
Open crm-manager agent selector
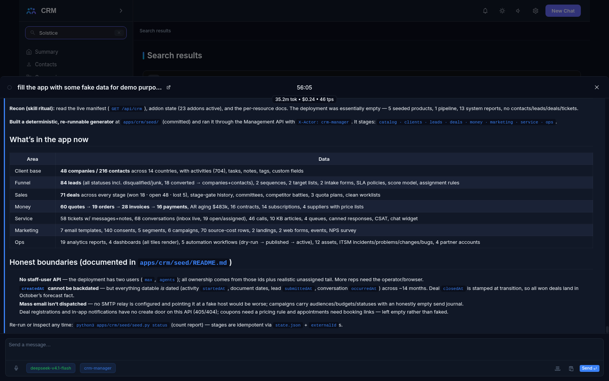98,368
